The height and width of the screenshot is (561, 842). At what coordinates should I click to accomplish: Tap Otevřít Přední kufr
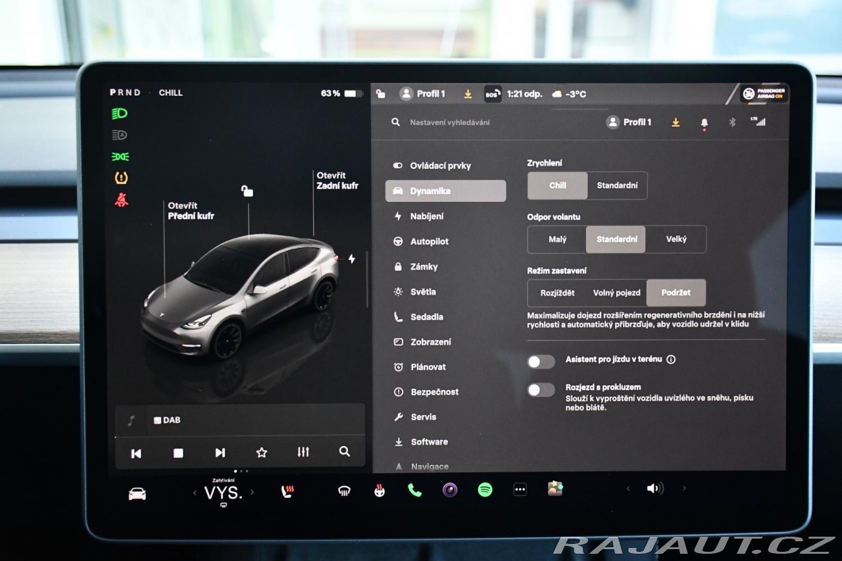[191, 210]
